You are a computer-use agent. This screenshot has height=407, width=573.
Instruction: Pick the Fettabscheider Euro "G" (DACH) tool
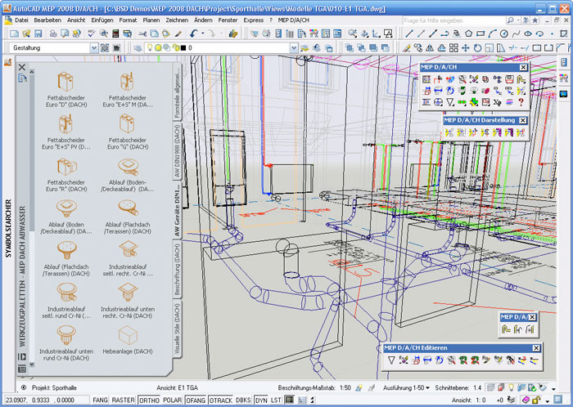(127, 125)
